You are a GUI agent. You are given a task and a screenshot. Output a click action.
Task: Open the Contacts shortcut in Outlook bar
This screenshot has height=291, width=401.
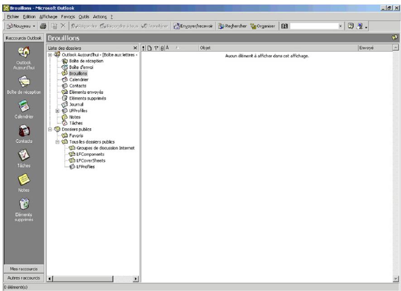click(24, 131)
